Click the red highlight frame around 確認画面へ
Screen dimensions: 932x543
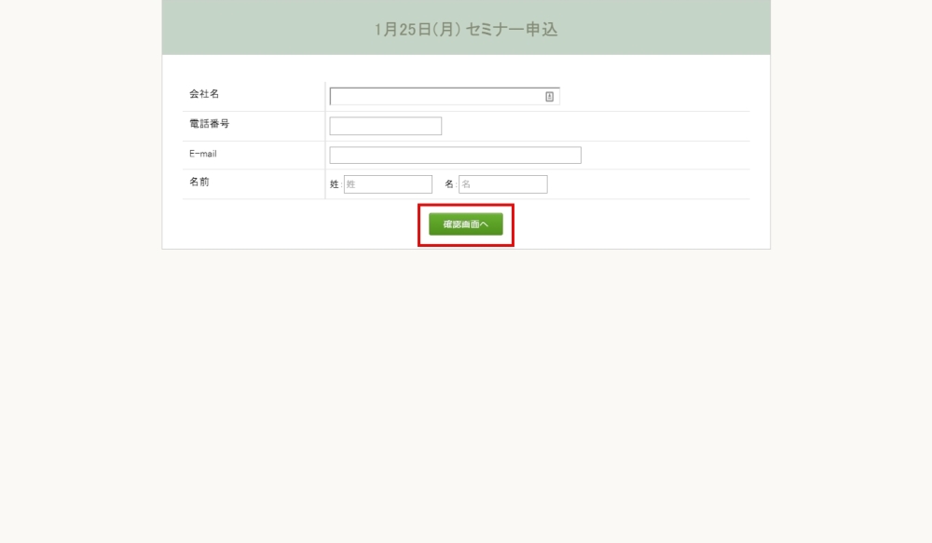pos(466,207)
